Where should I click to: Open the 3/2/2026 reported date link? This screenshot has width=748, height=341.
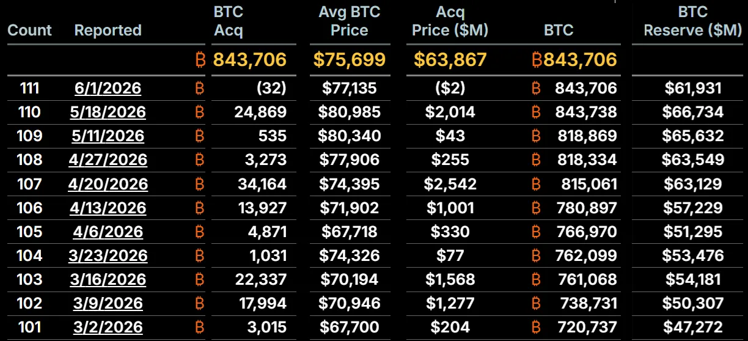point(108,327)
